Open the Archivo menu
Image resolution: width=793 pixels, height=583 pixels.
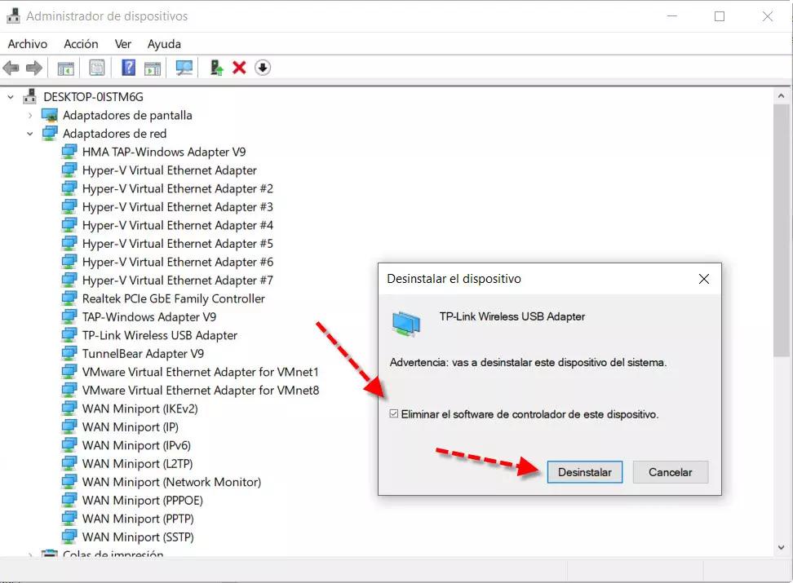pos(27,44)
